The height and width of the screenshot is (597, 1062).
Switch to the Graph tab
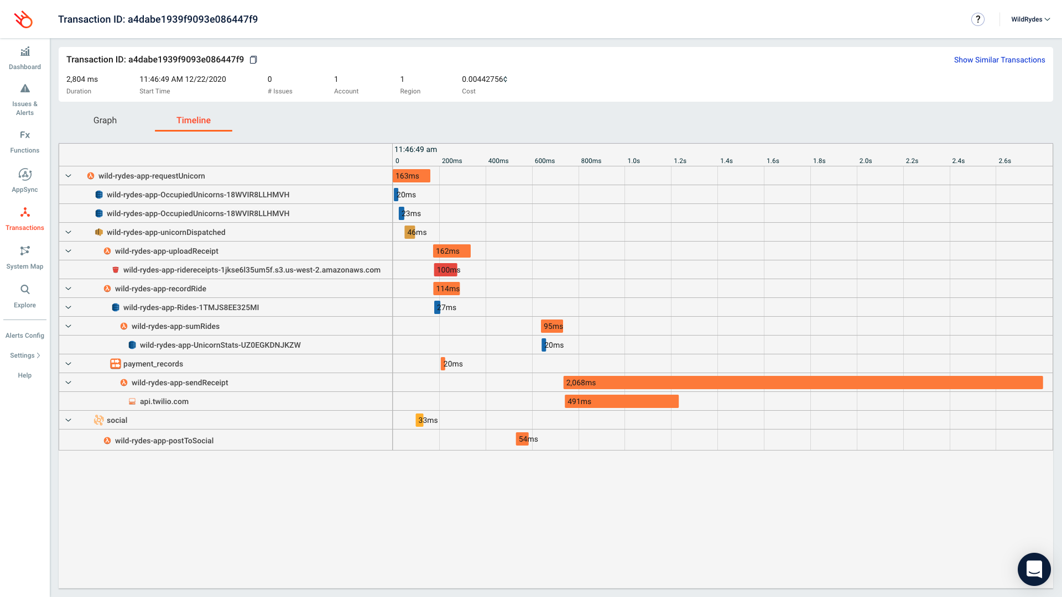[105, 121]
